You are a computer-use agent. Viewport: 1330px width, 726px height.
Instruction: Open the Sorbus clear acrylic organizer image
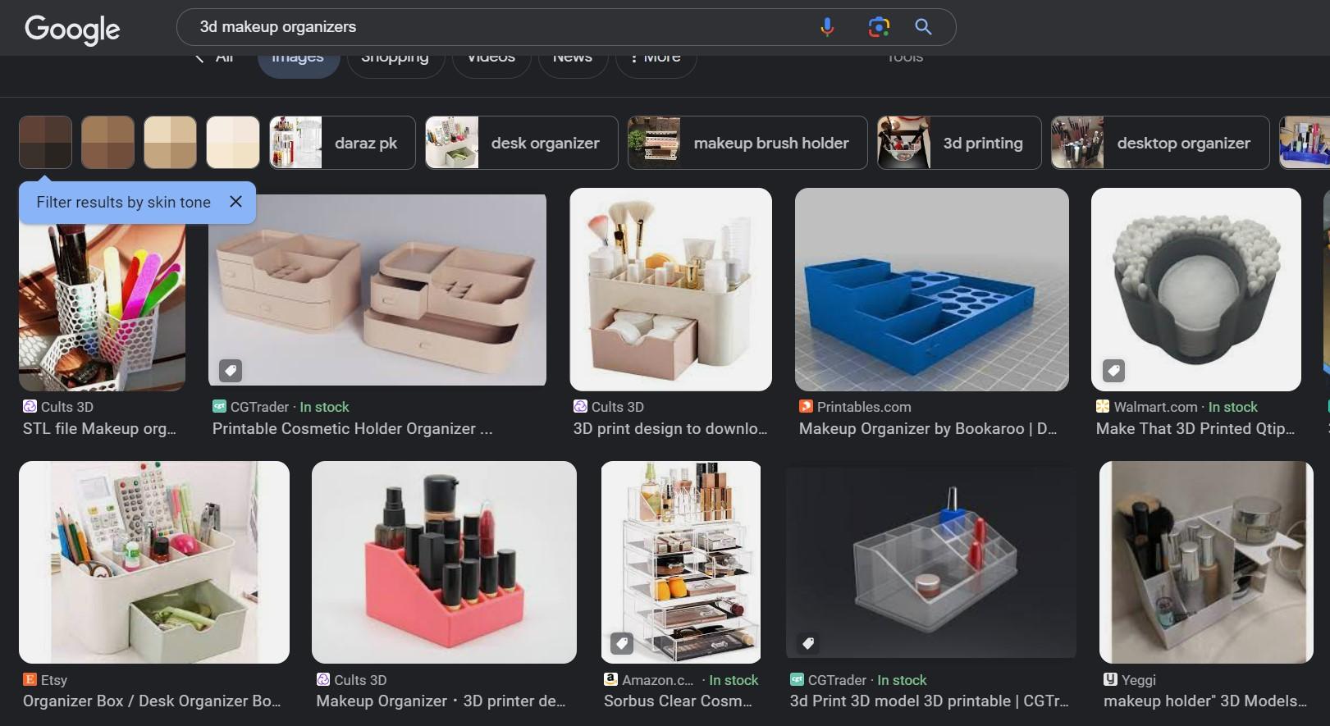click(681, 562)
